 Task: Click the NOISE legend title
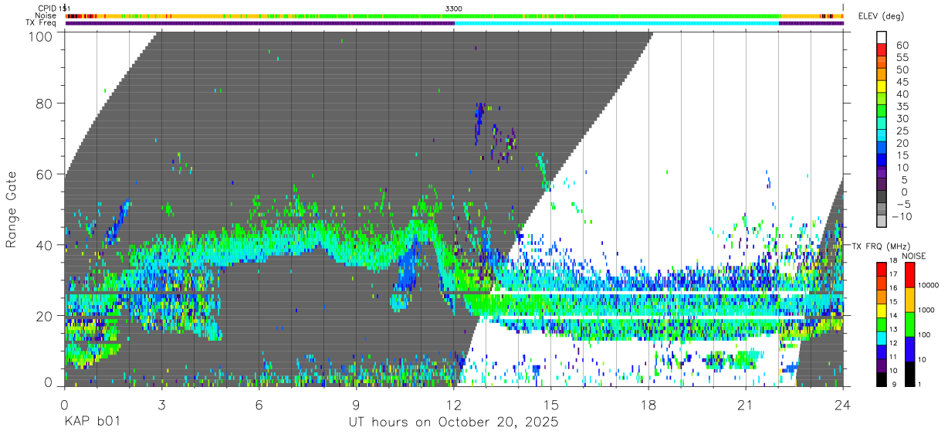[x=916, y=256]
